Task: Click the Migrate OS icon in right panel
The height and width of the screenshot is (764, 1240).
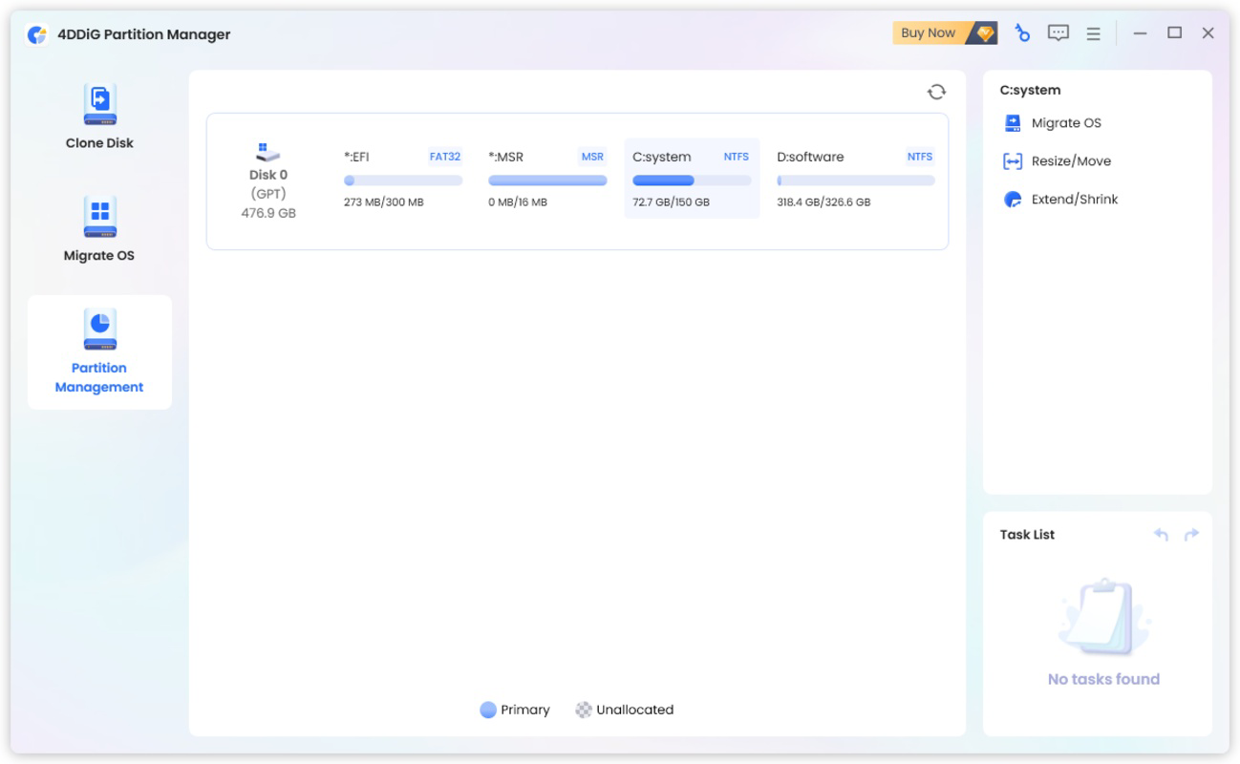Action: (x=1013, y=123)
